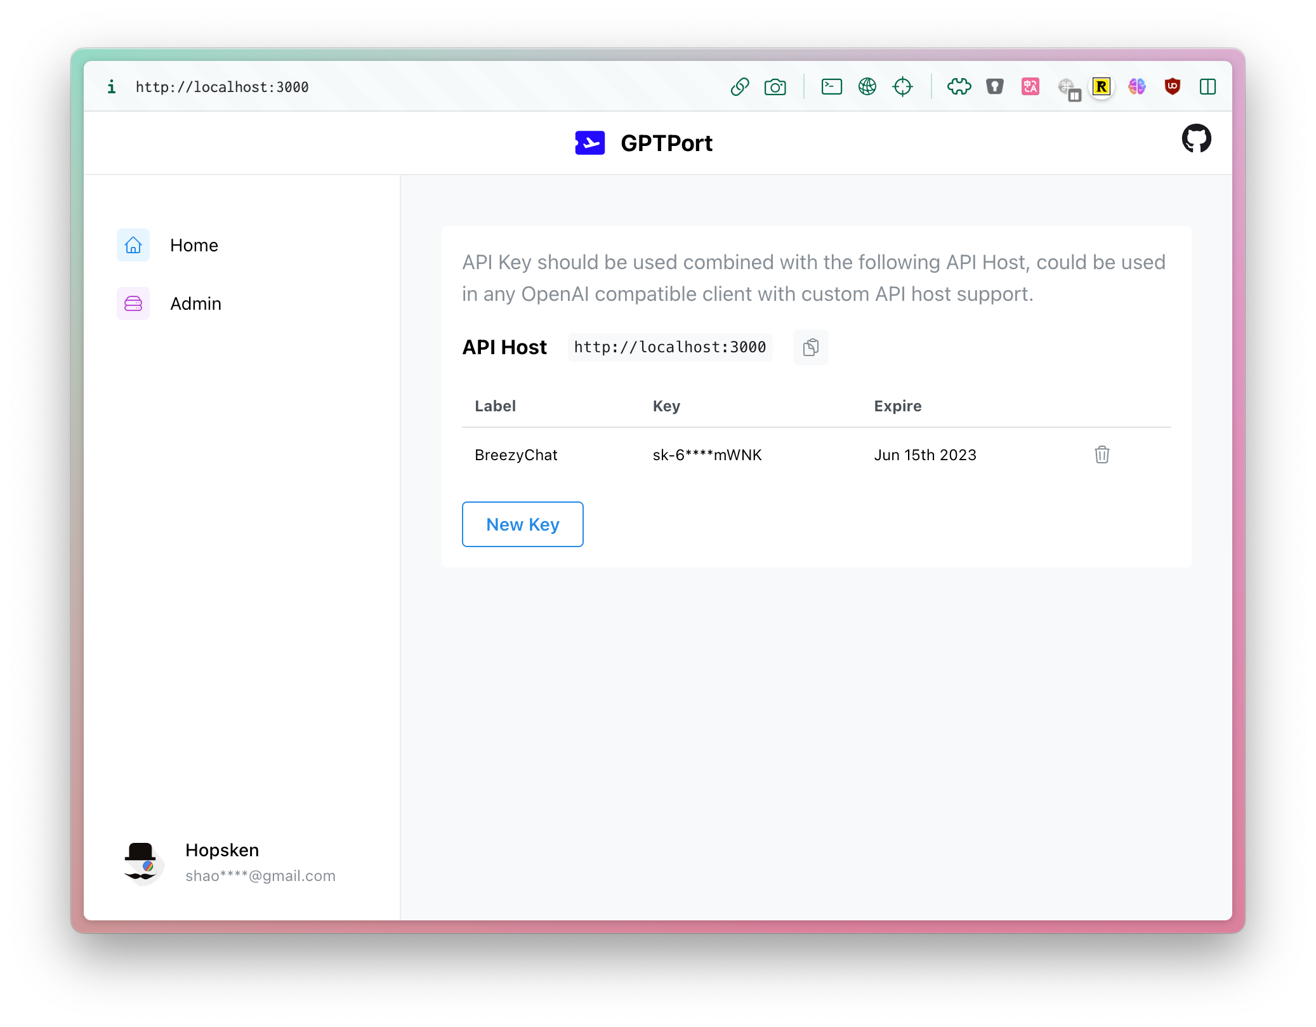Open the uBlock Origin shield extension

click(1172, 87)
